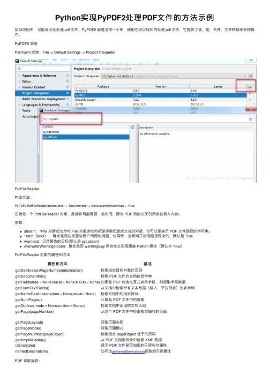Clear the pypdf2 search with the X icon
This screenshot has height=382, width=270.
pyautogui.click(x=250, y=119)
